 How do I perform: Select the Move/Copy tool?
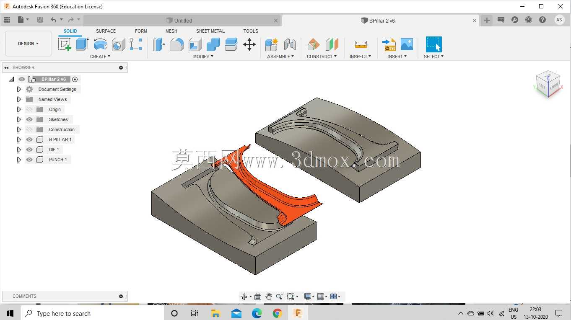pos(249,44)
